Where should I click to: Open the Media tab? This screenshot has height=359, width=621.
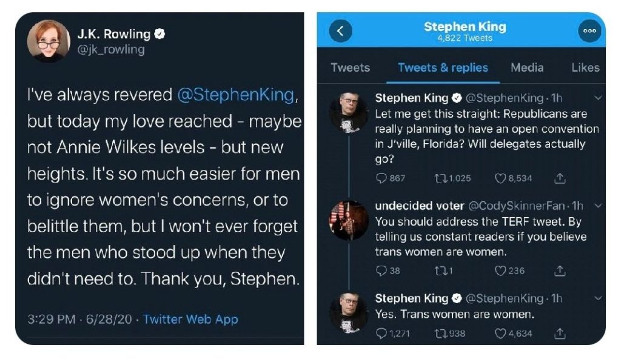point(527,67)
